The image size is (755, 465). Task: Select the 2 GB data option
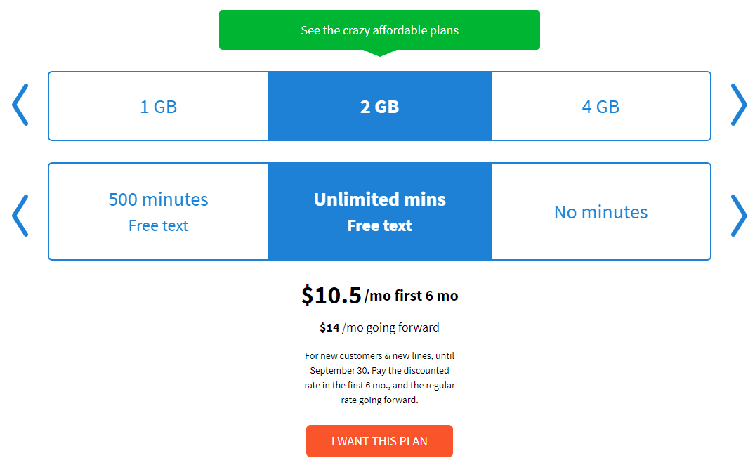pos(379,107)
